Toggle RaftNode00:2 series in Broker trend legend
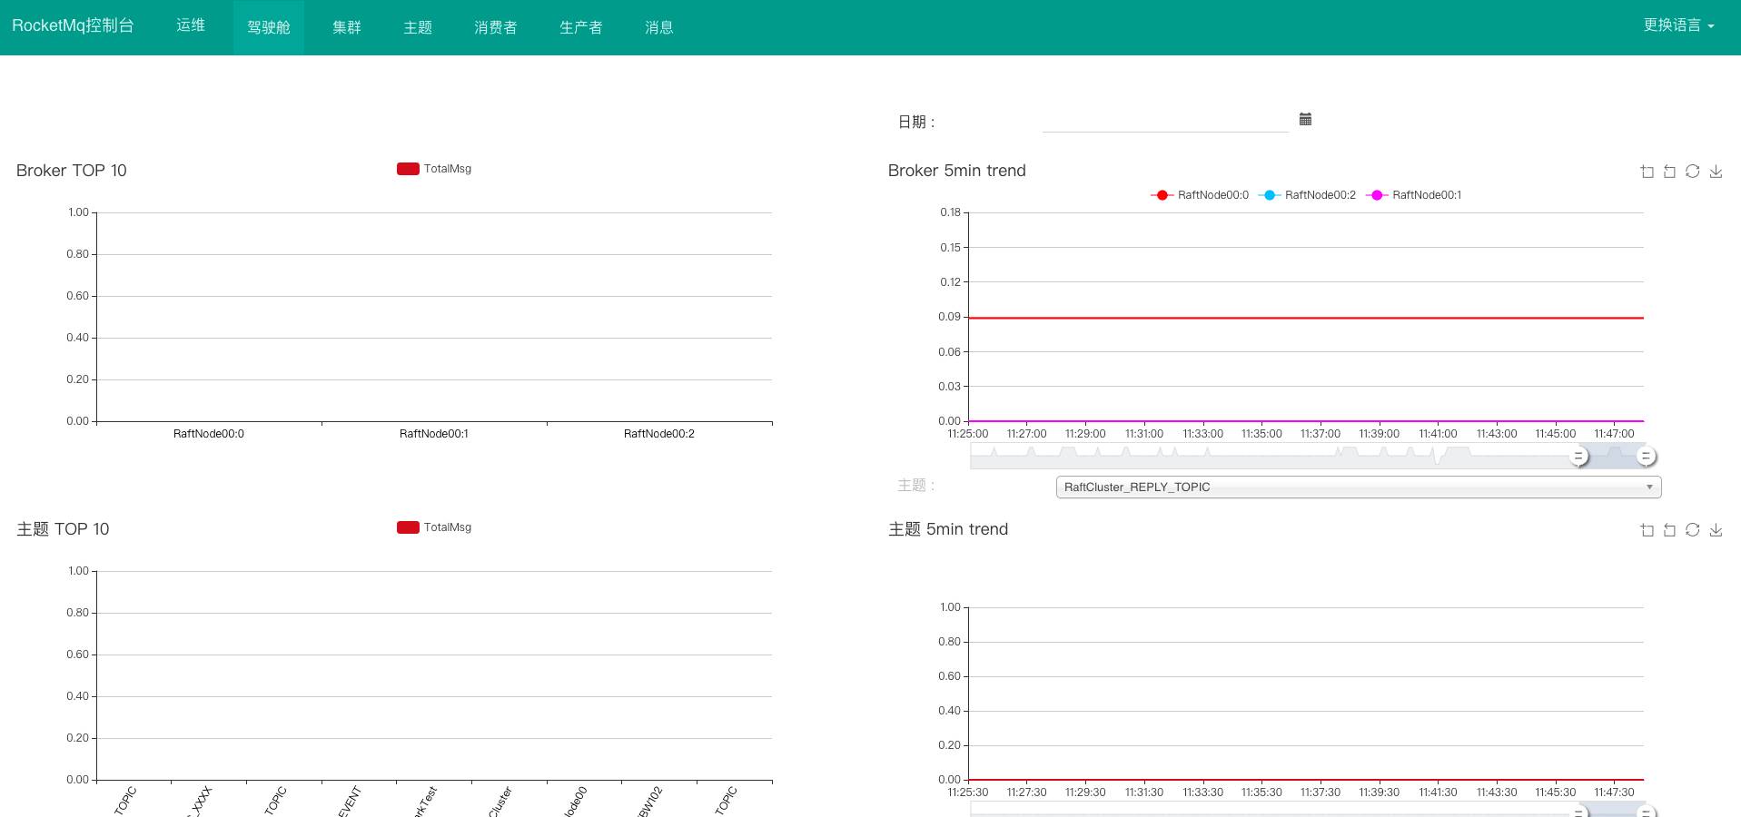 (1307, 195)
